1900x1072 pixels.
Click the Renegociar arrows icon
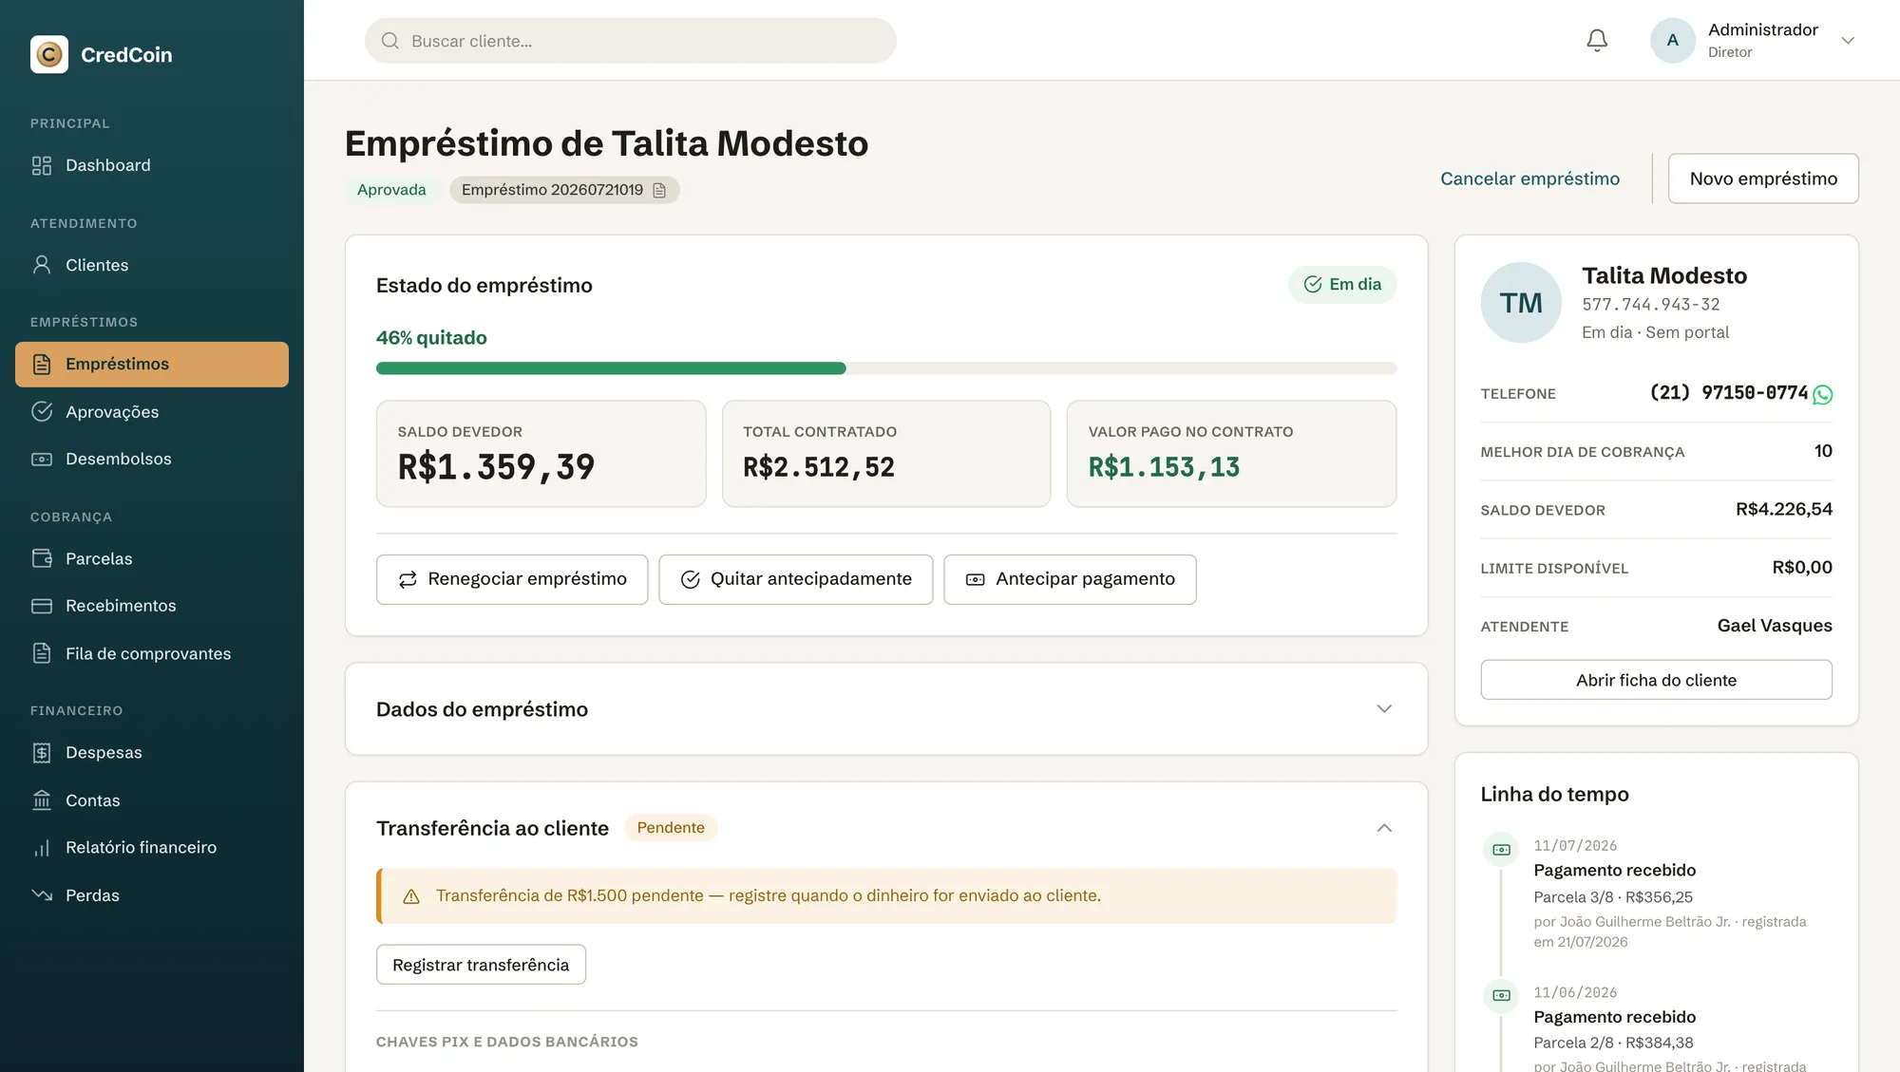tap(408, 579)
